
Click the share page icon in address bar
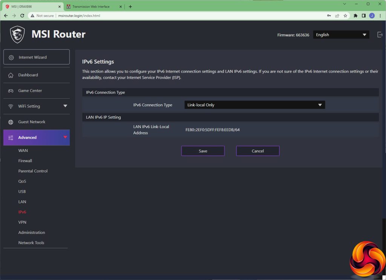[x=337, y=15]
